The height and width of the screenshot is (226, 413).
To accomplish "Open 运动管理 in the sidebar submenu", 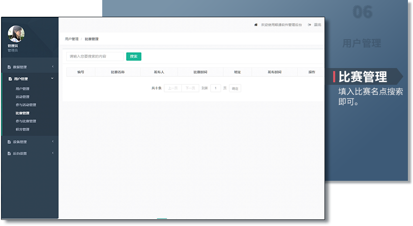I will click(22, 96).
